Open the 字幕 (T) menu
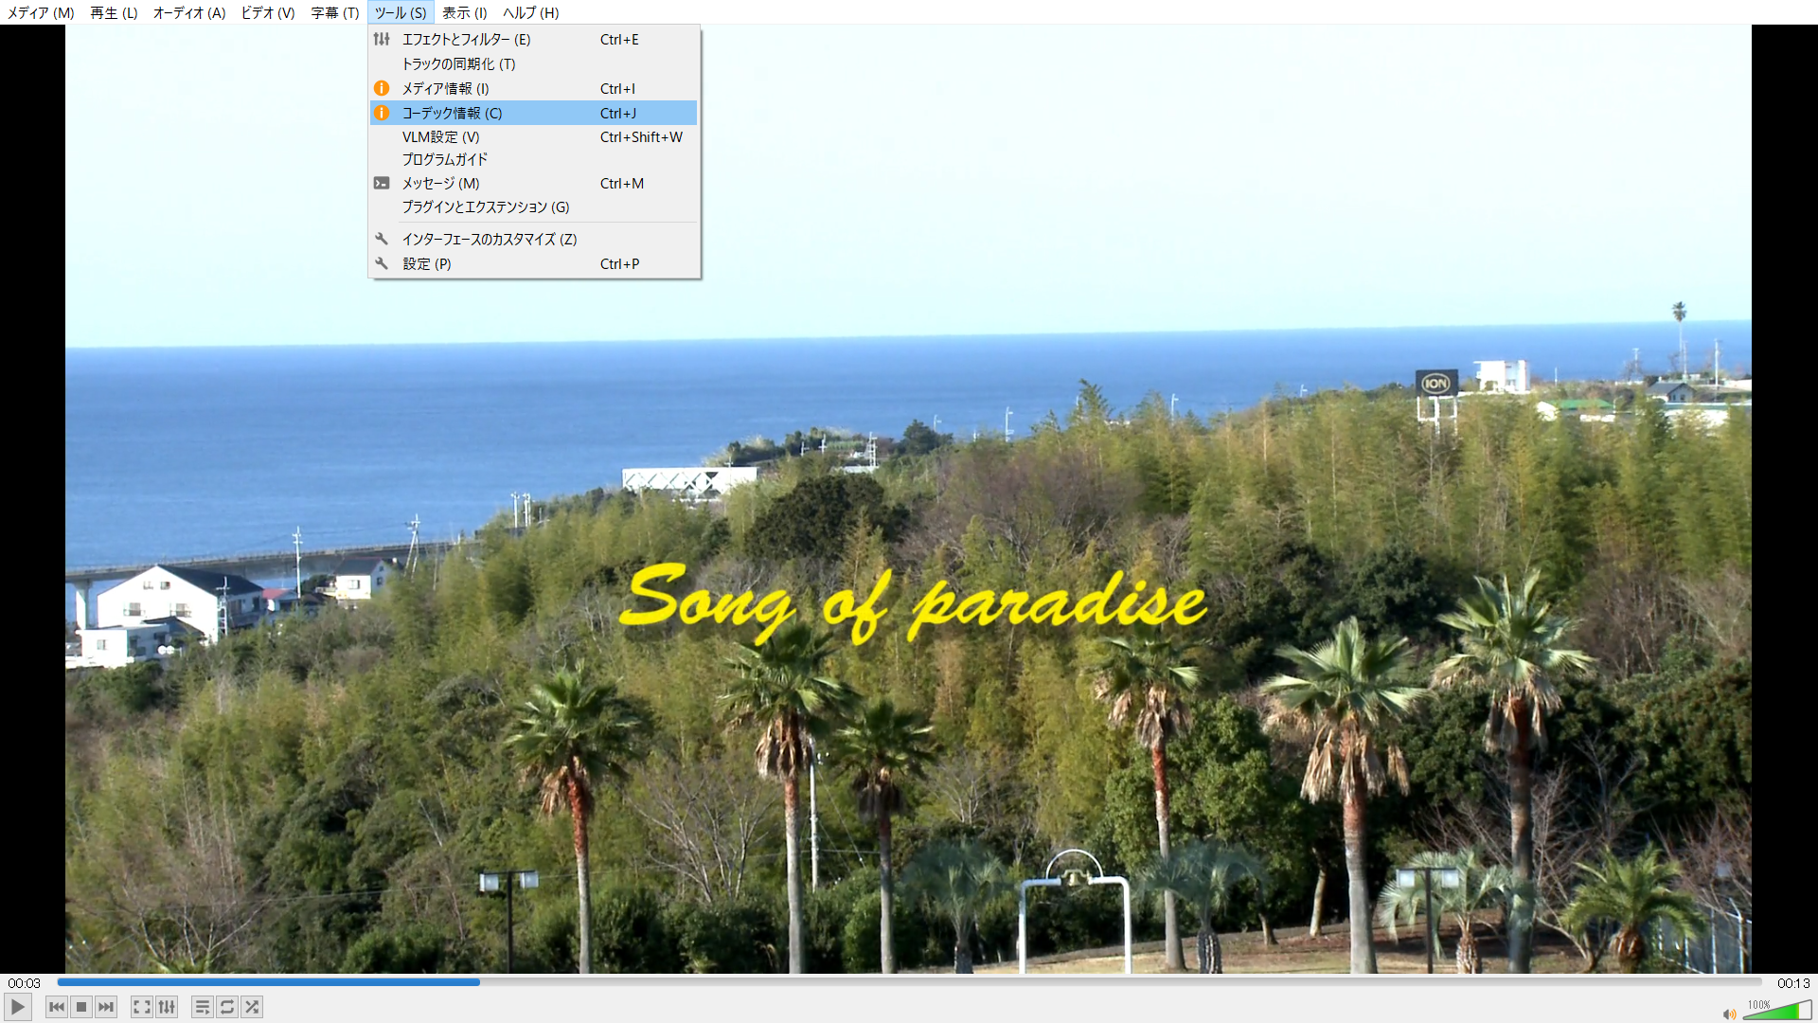The image size is (1818, 1023). click(x=335, y=12)
